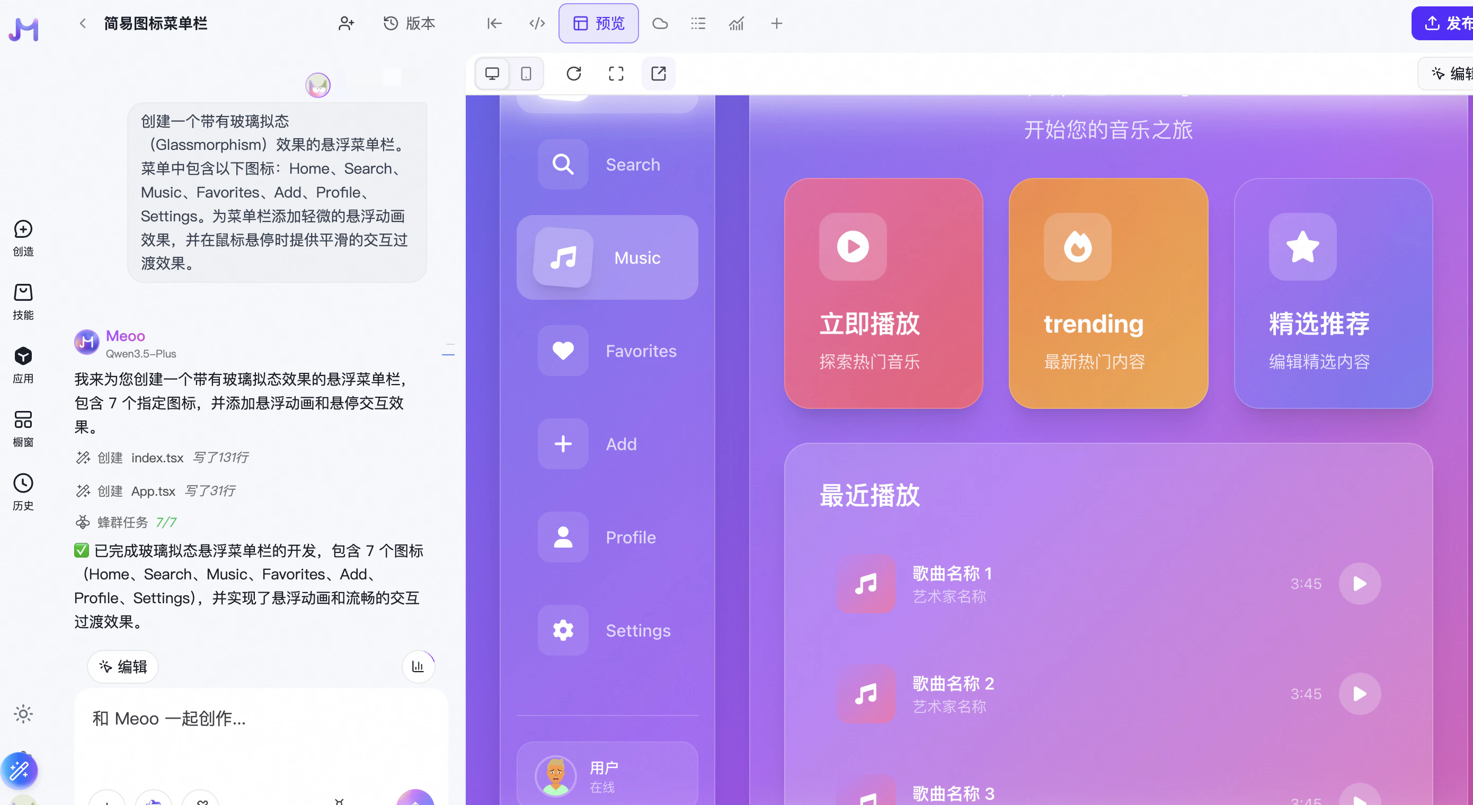Open preview in new window
Screen dimensions: 1473x805
658,73
